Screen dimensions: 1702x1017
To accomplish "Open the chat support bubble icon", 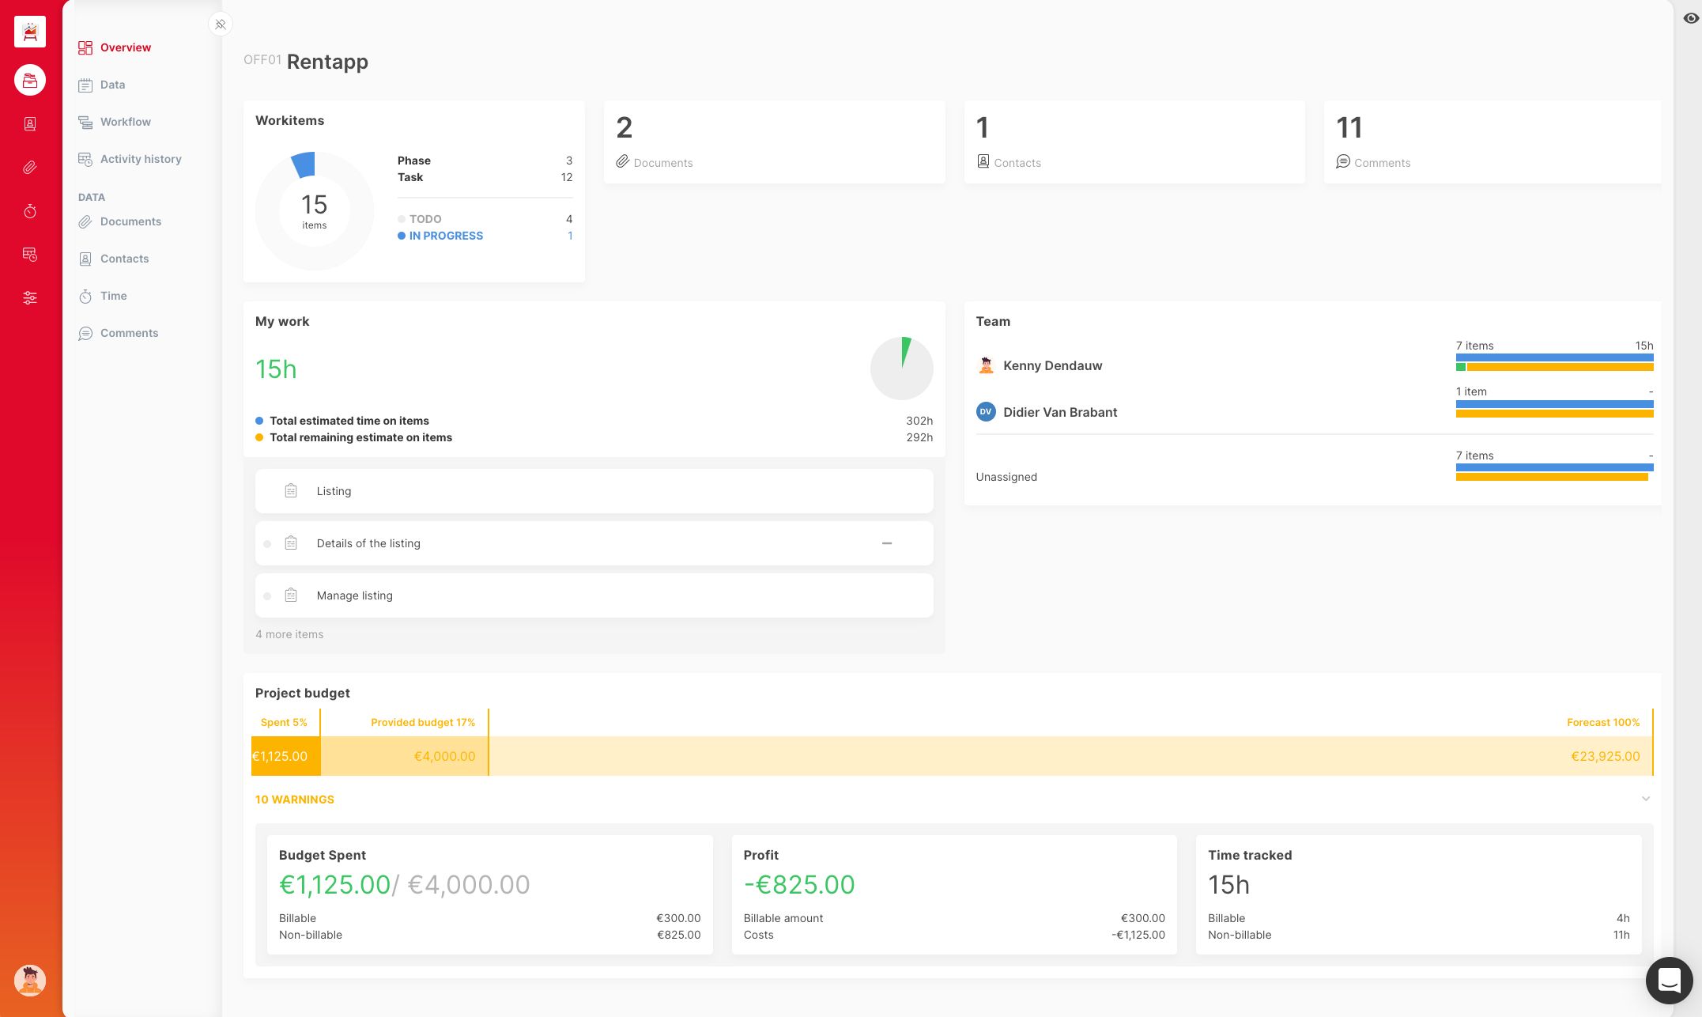I will [x=1669, y=980].
